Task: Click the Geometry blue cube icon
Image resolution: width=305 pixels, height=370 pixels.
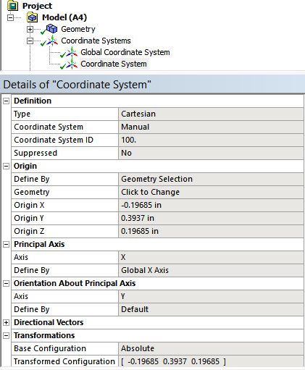Action: (51, 29)
